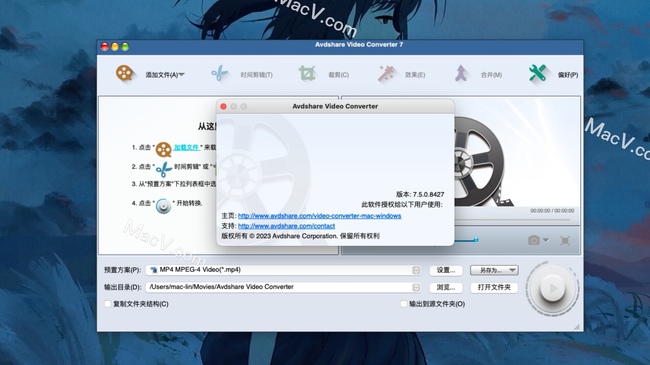Open the 预置方案 MP4 MPEG-4 Video profile dropdown
The height and width of the screenshot is (365, 650).
click(283, 270)
